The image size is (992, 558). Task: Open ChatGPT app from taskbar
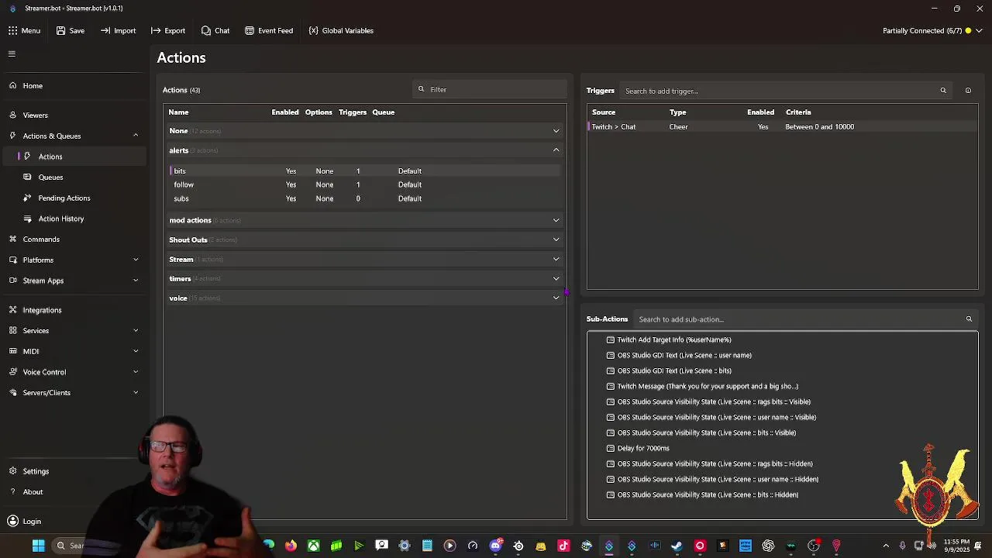point(768,546)
